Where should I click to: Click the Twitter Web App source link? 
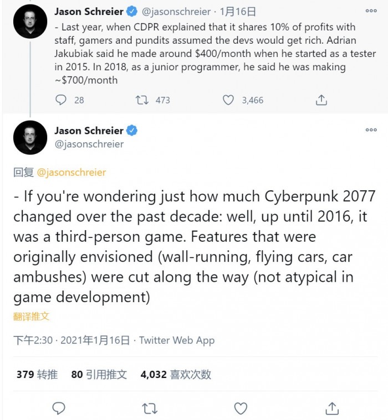pos(177,340)
